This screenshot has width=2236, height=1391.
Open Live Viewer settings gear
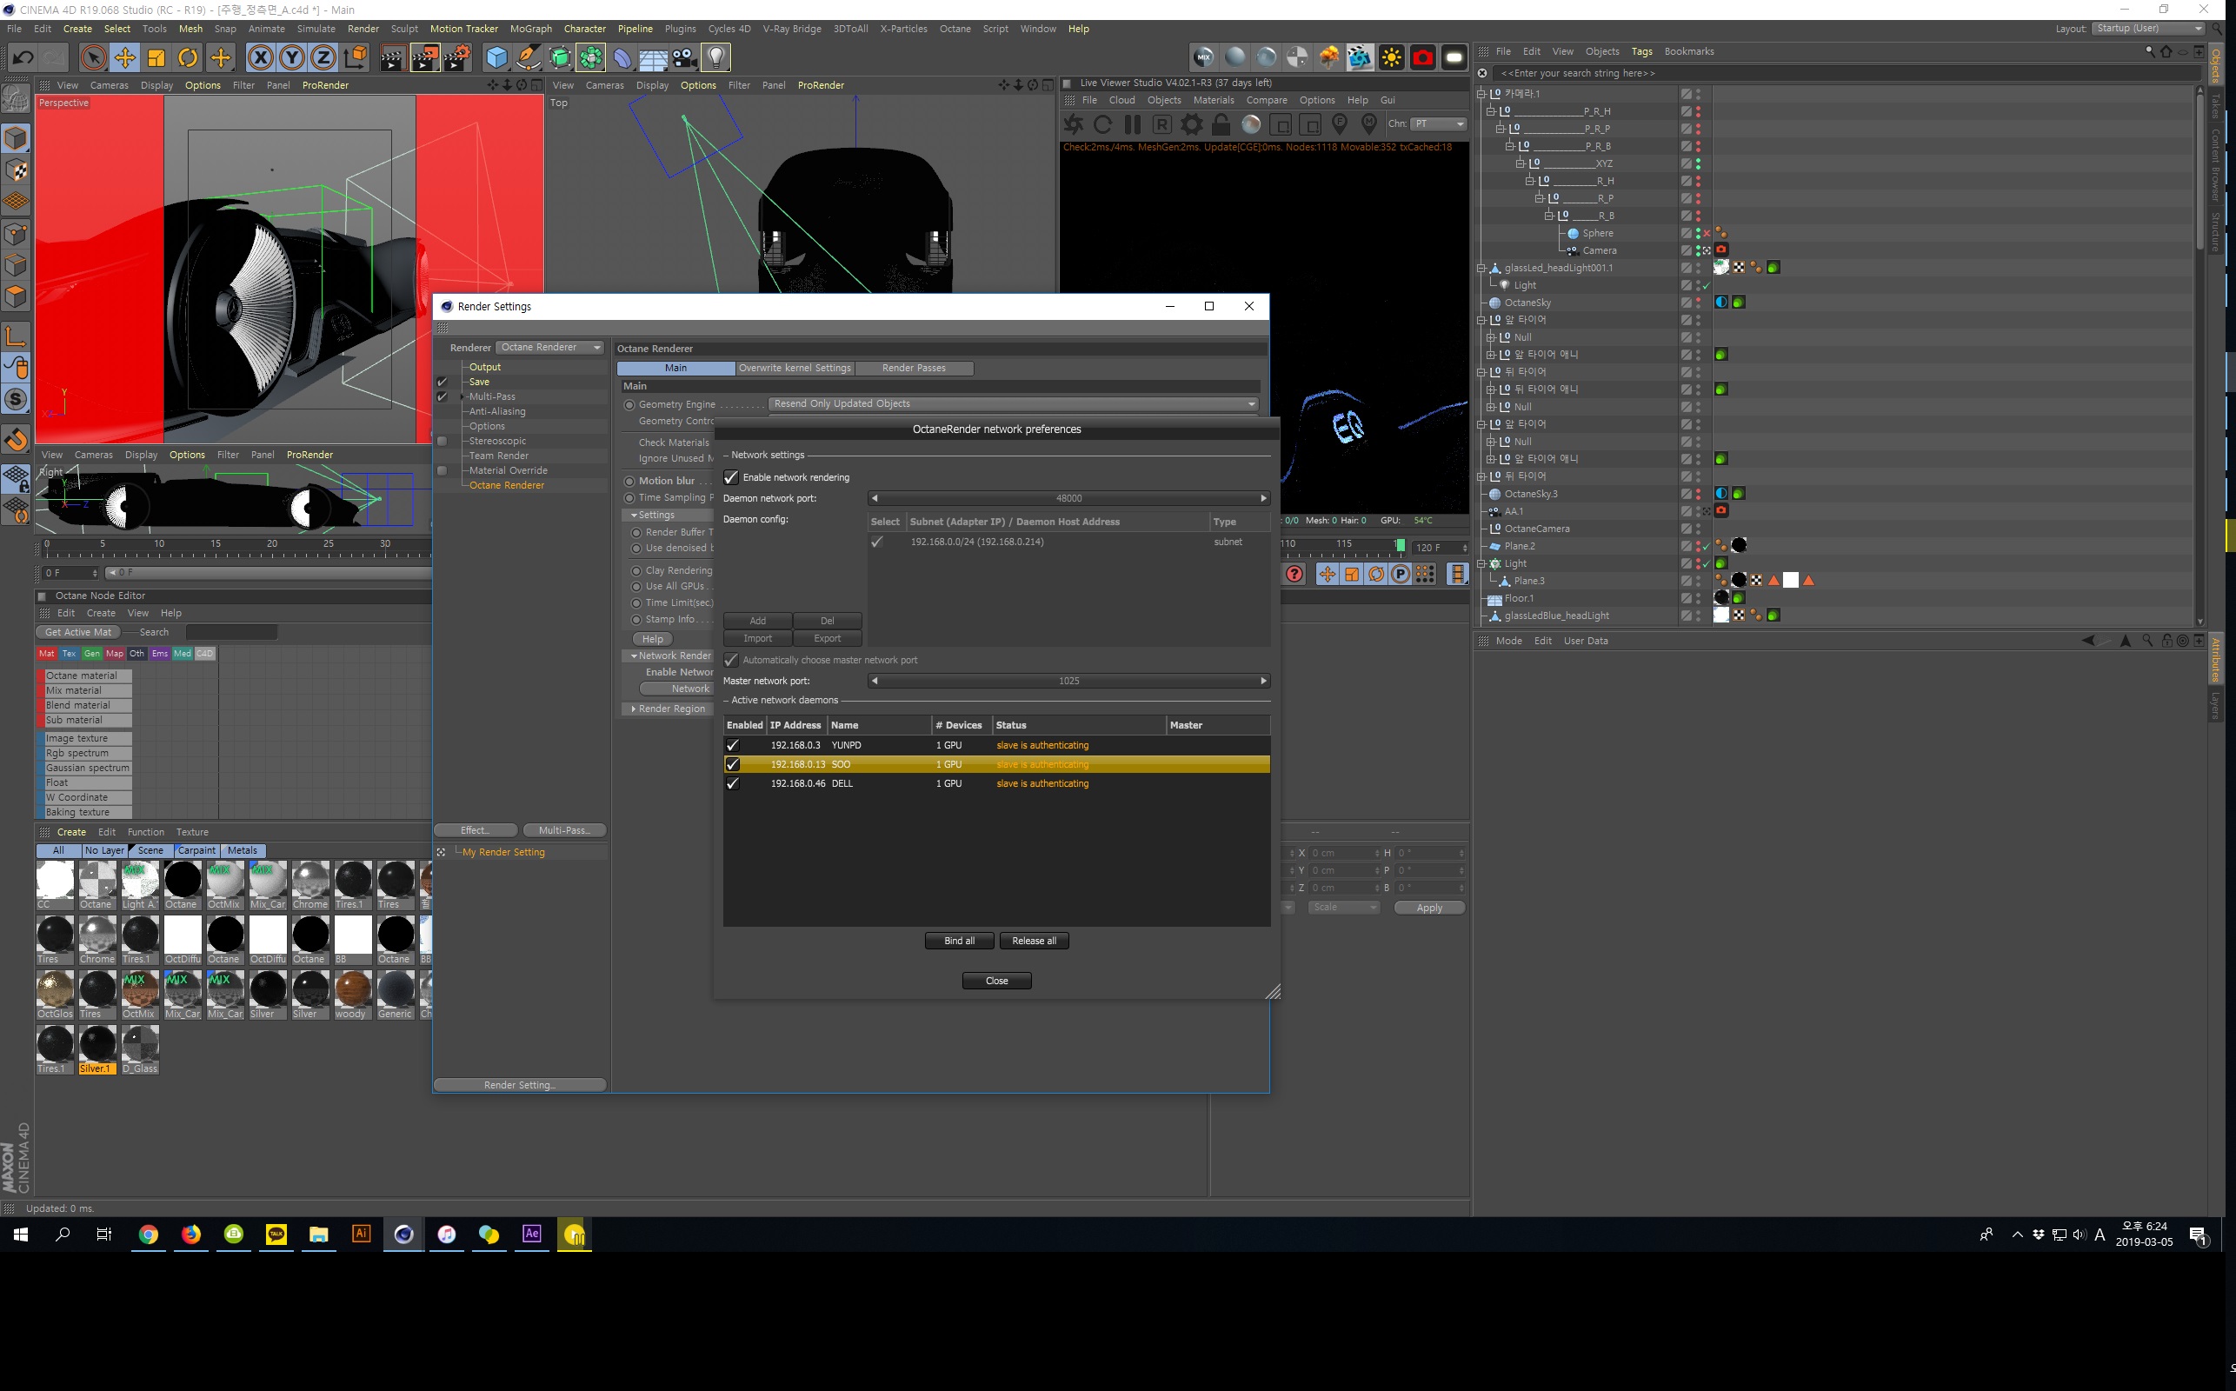(1192, 124)
